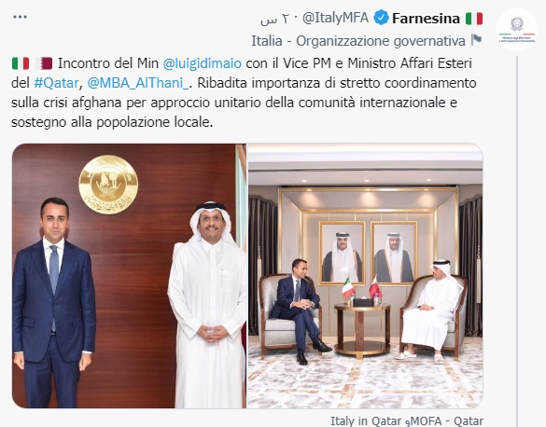
Task: Click the Italian flag emoji in tweet text
Action: (21, 63)
